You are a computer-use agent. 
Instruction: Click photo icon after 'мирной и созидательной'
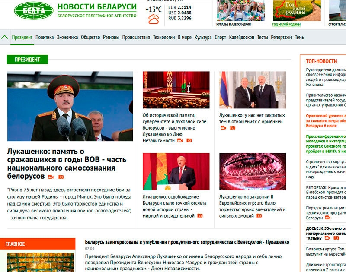[x=200, y=215]
